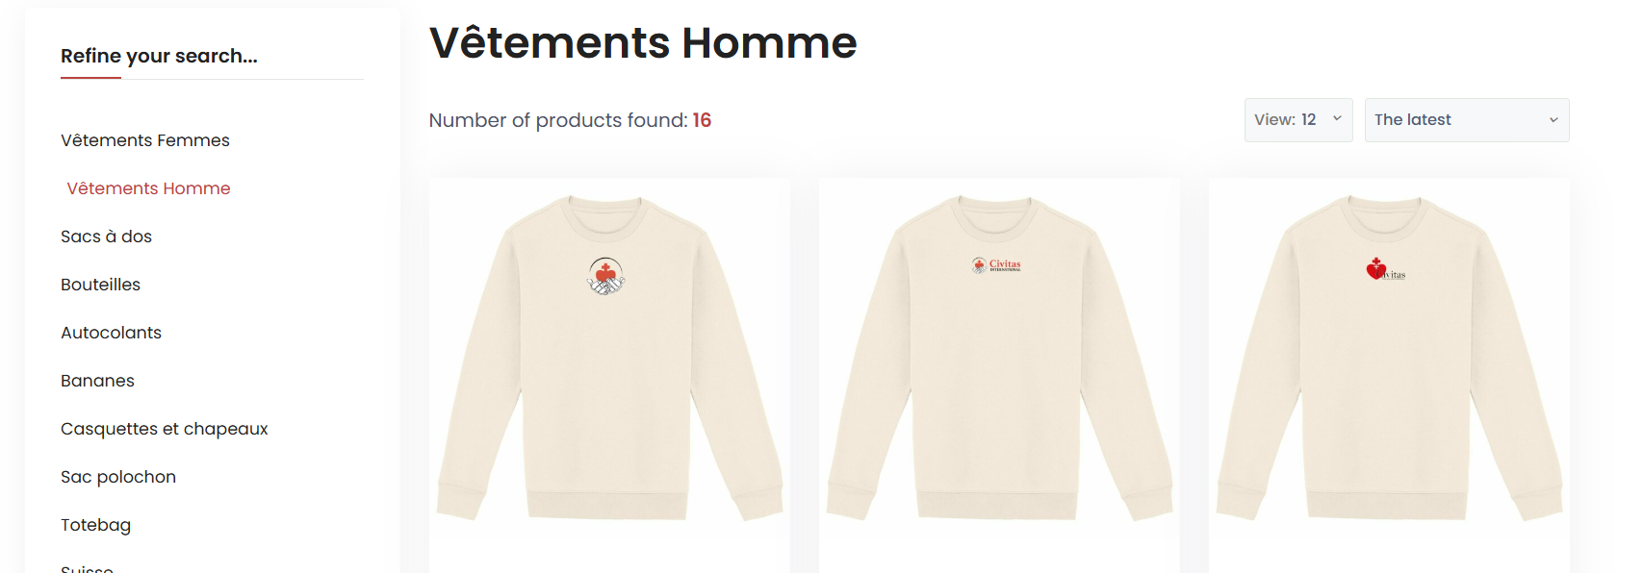Click the chevron on View dropdown
1643x573 pixels.
1337,119
